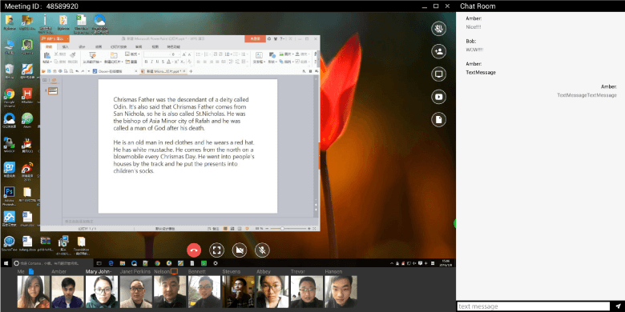Click the Windows Start button on shared taskbar
Screen dimensions: 625x312
click(x=6, y=263)
